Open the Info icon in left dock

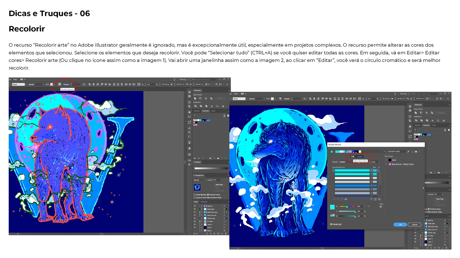189,96
